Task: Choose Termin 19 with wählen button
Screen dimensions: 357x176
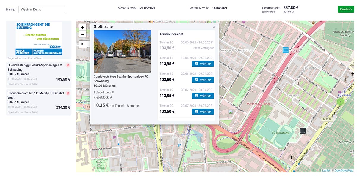Action: [x=203, y=96]
